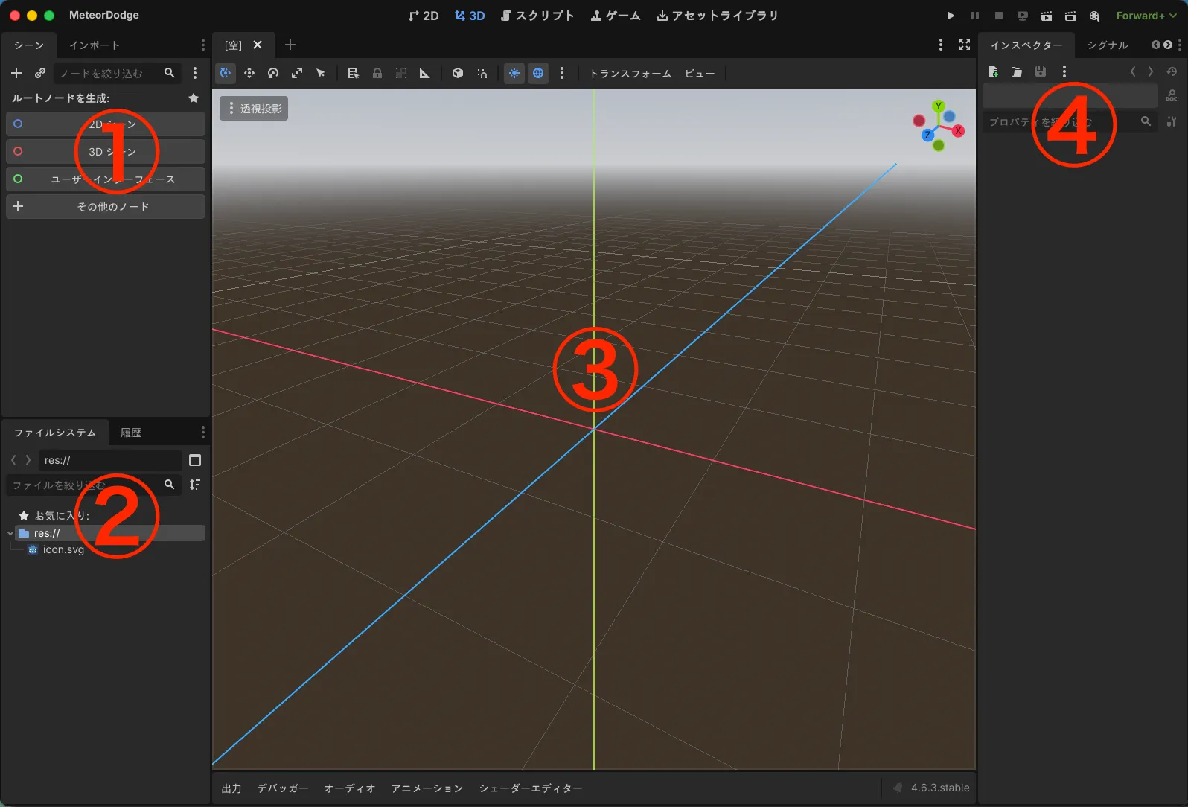Switch to the インポート tab
The height and width of the screenshot is (807, 1188).
95,45
